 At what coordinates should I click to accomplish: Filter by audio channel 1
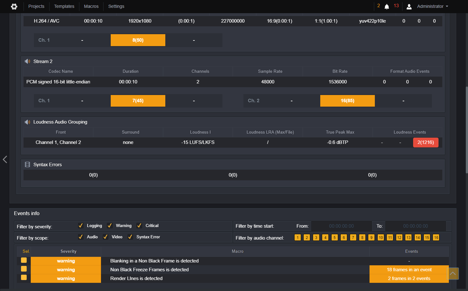point(298,237)
